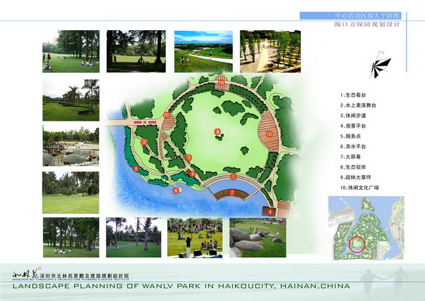The image size is (425, 301).
Task: Click marker 1 on the curved stand
Action: click(233, 177)
